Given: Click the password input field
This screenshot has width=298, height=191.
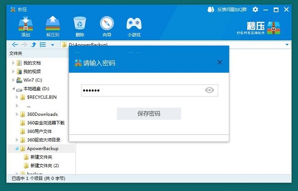Looking at the screenshot, I should [x=149, y=91].
